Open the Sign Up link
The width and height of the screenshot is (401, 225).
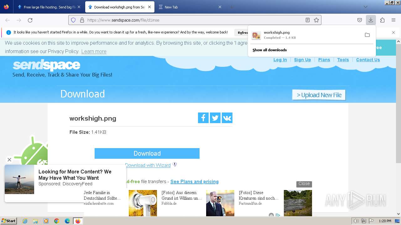[x=302, y=60]
